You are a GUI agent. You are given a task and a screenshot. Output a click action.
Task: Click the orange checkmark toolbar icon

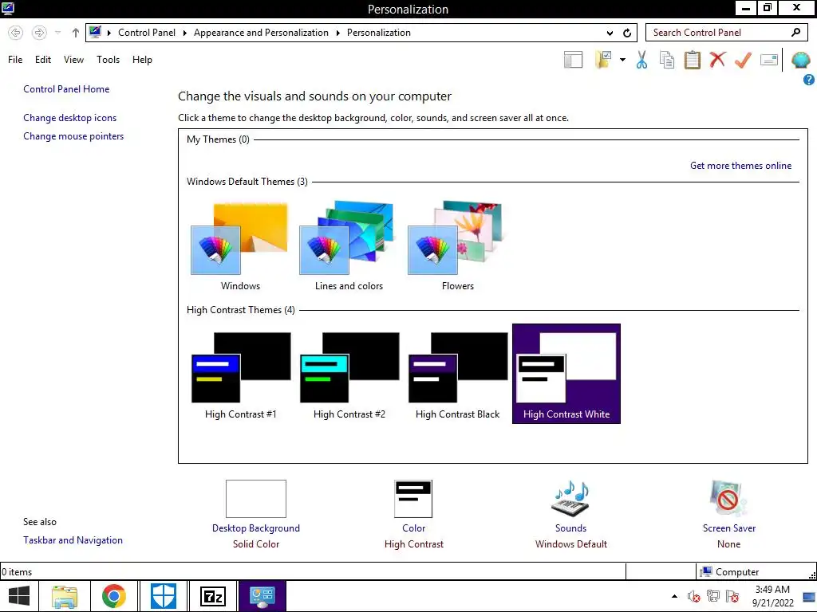(x=743, y=59)
